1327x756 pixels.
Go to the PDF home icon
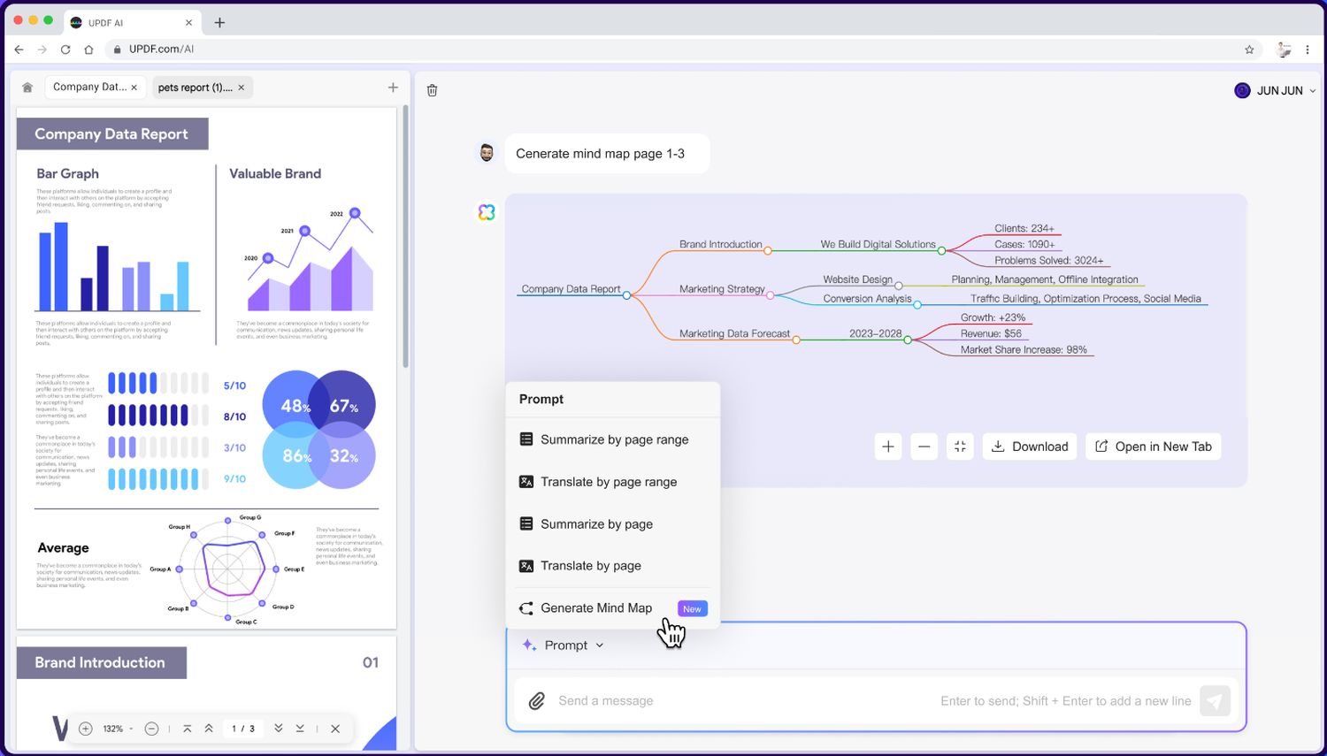(27, 88)
